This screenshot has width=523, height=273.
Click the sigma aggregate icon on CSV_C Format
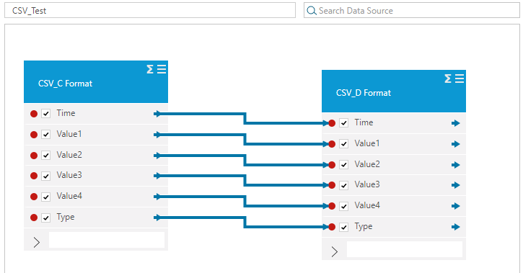click(x=150, y=69)
